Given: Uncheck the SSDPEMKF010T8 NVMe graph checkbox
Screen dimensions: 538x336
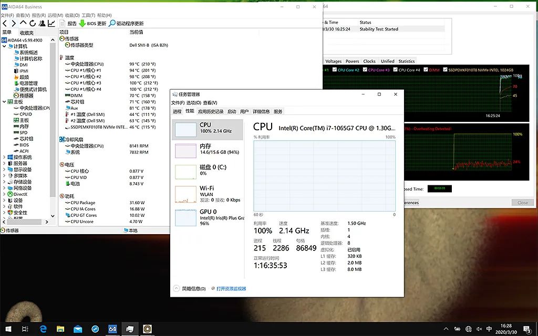Looking at the screenshot, I should (x=446, y=70).
